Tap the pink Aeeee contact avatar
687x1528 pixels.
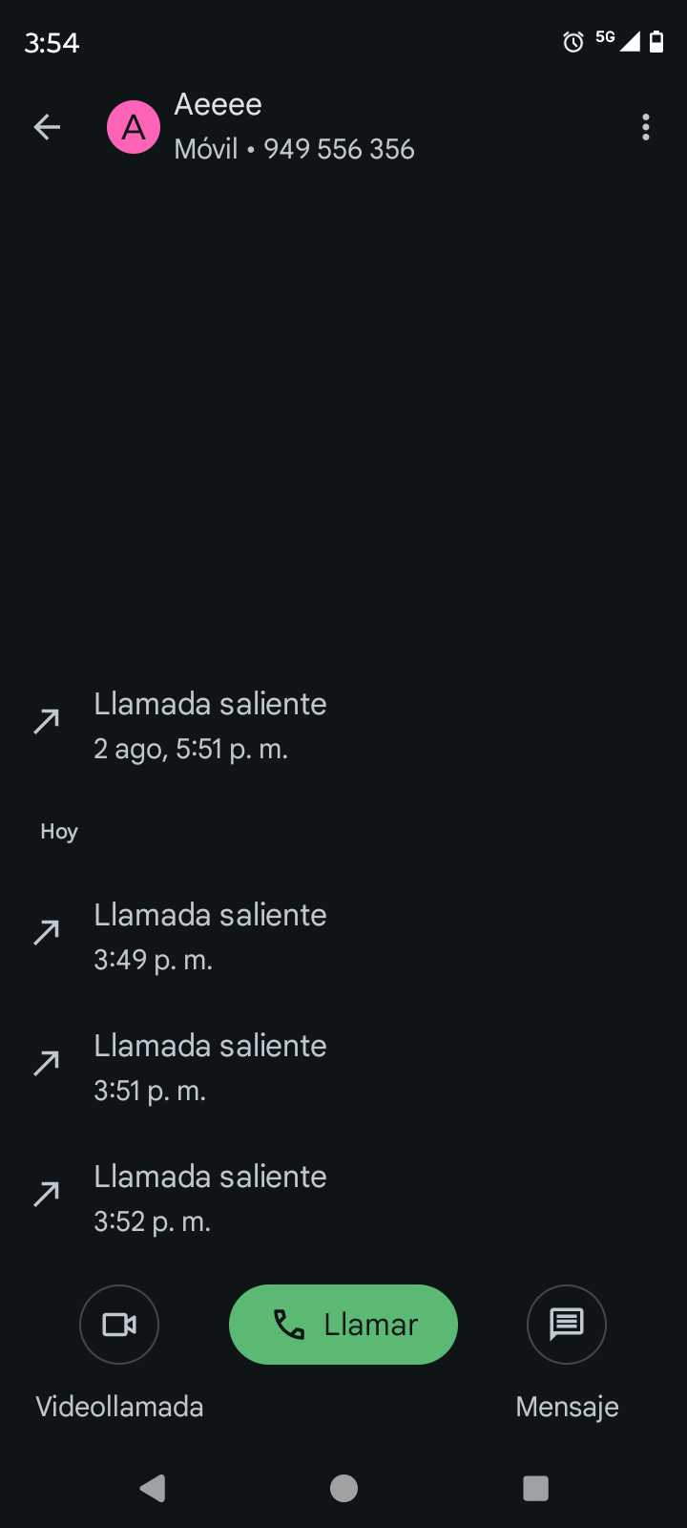point(134,127)
